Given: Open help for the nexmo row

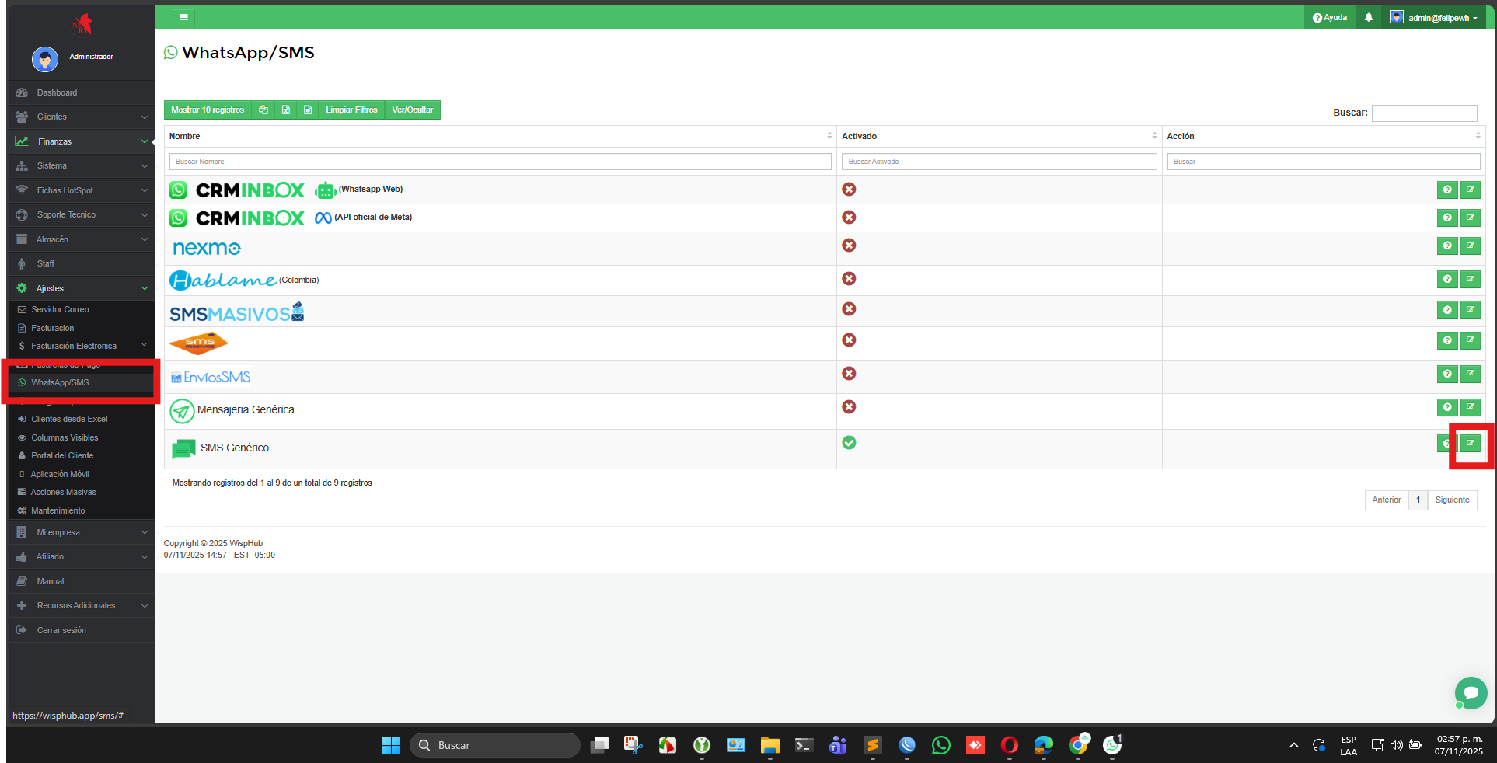Looking at the screenshot, I should click(x=1446, y=246).
